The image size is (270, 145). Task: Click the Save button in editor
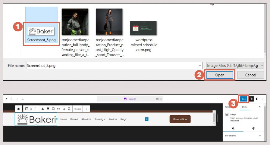point(243,99)
